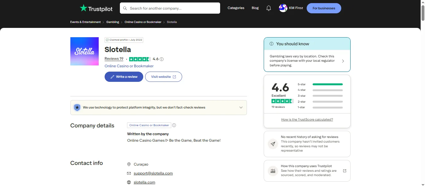Click the Write a review button
Image resolution: width=425 pixels, height=186 pixels.
124,77
